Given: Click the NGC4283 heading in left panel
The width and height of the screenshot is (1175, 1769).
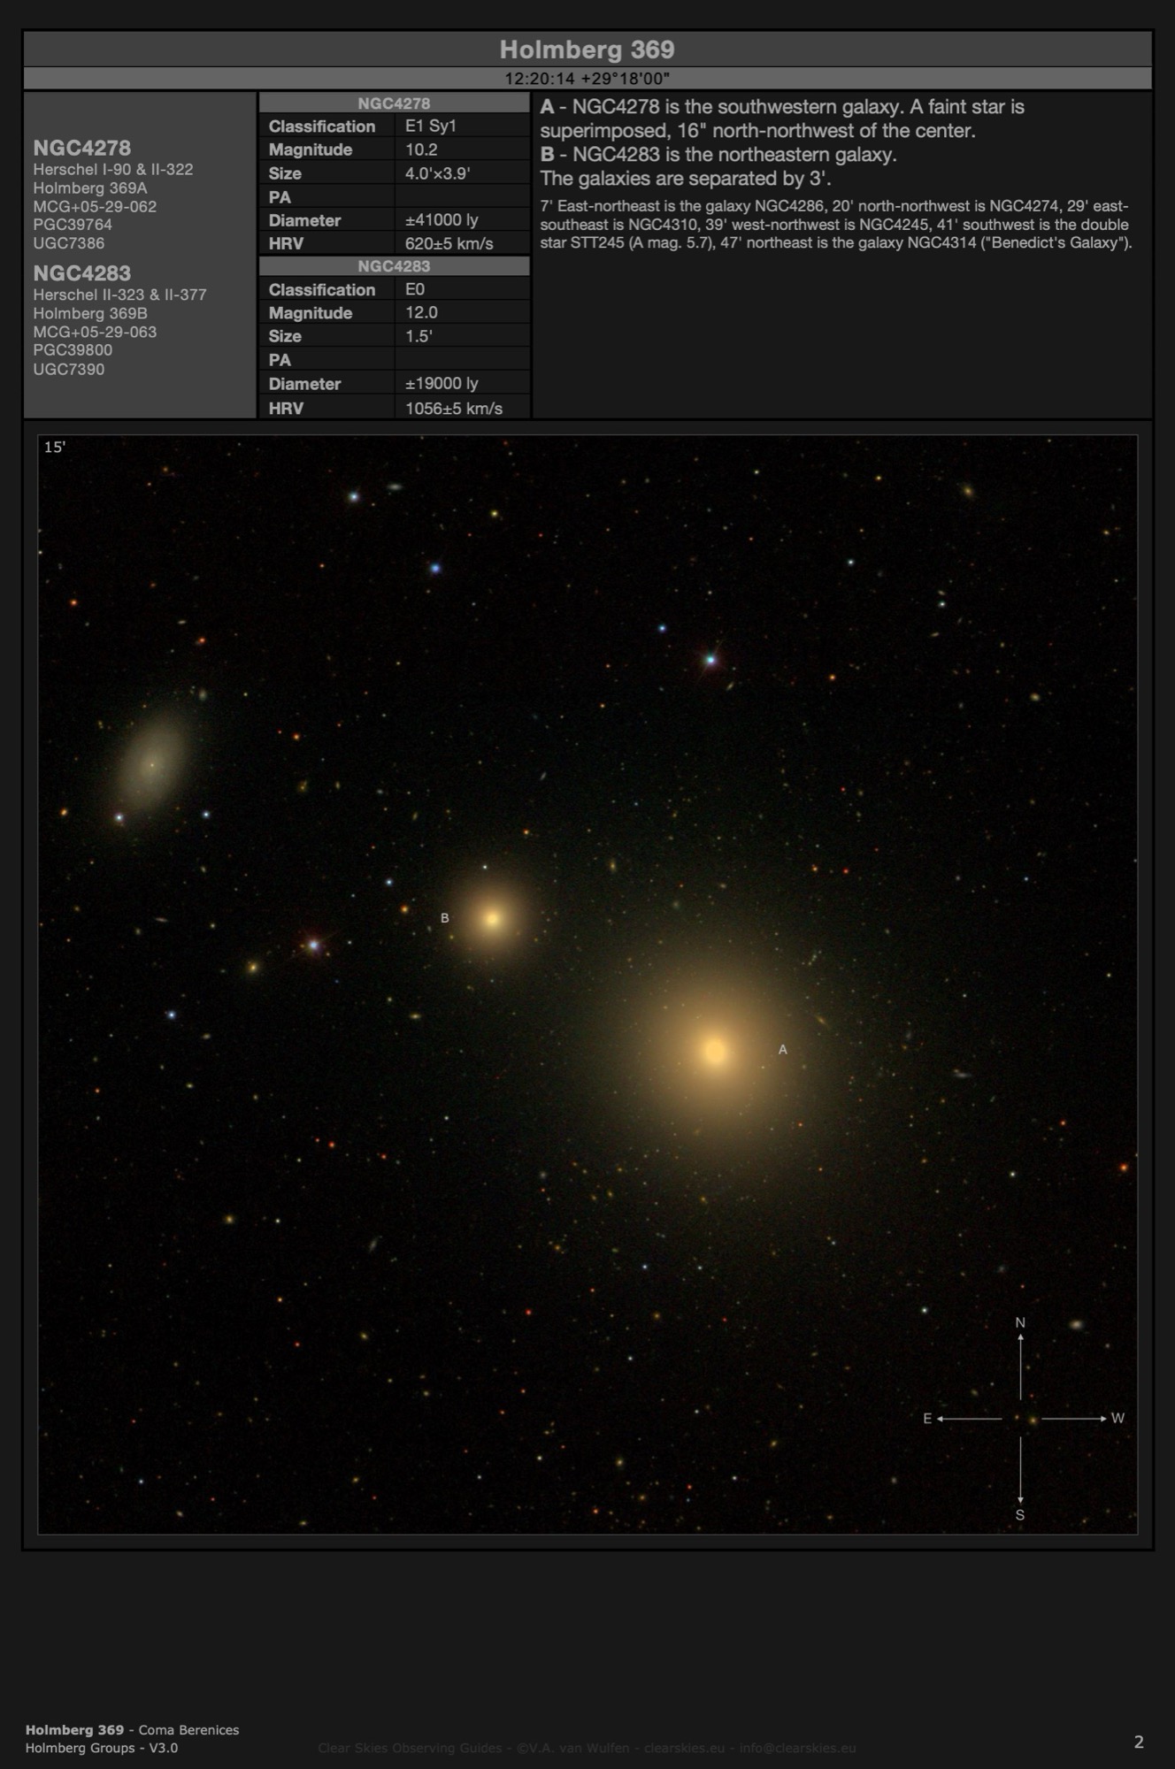Looking at the screenshot, I should point(82,273).
